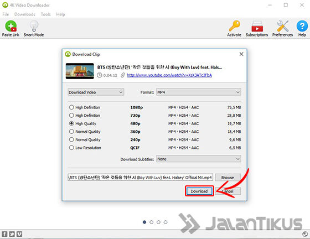This screenshot has width=310, height=239.
Task: Select the fourth page indicator dot
Action: click(x=166, y=222)
